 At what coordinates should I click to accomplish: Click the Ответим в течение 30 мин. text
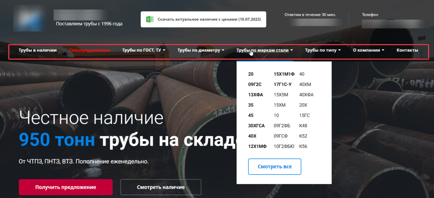point(310,15)
